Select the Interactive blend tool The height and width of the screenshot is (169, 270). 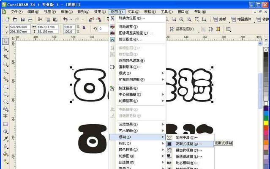(5, 131)
